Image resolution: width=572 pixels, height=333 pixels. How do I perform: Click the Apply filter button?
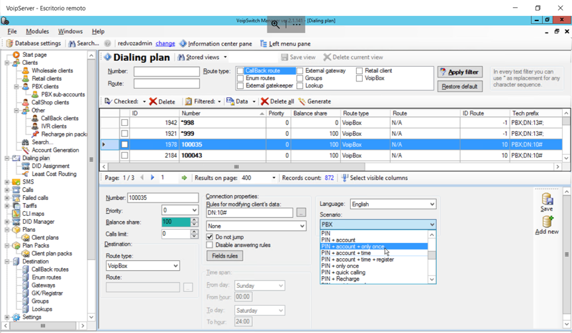[x=459, y=72]
